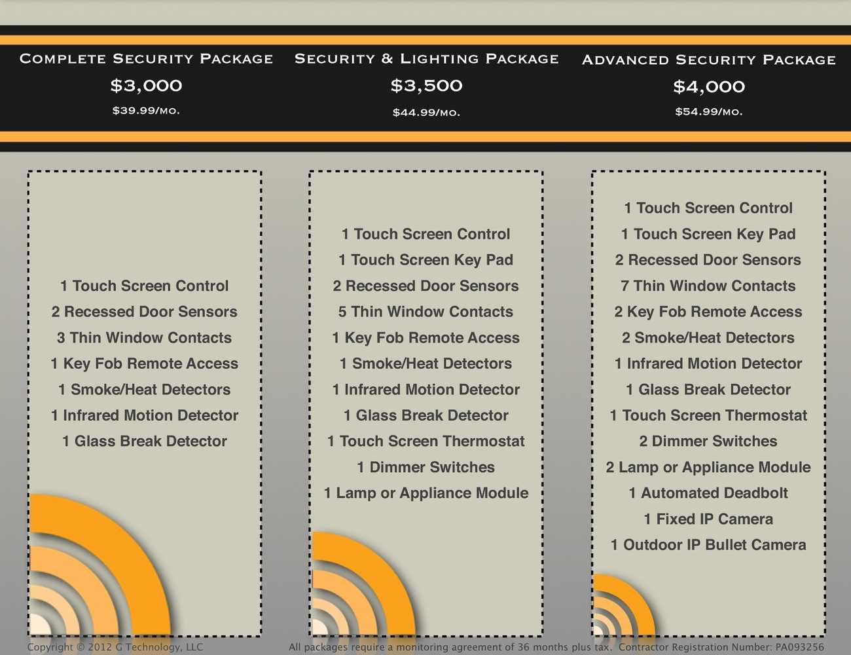This screenshot has height=655, width=851.
Task: Click '1 Touch Screen Thermostat' in Advanced Security list
Action: pos(708,415)
